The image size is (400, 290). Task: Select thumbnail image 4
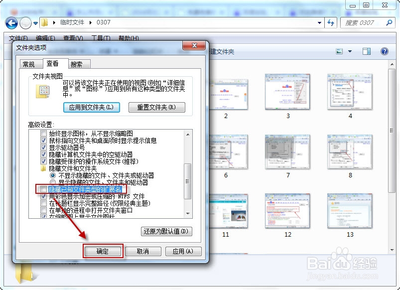pyautogui.click(x=350, y=92)
